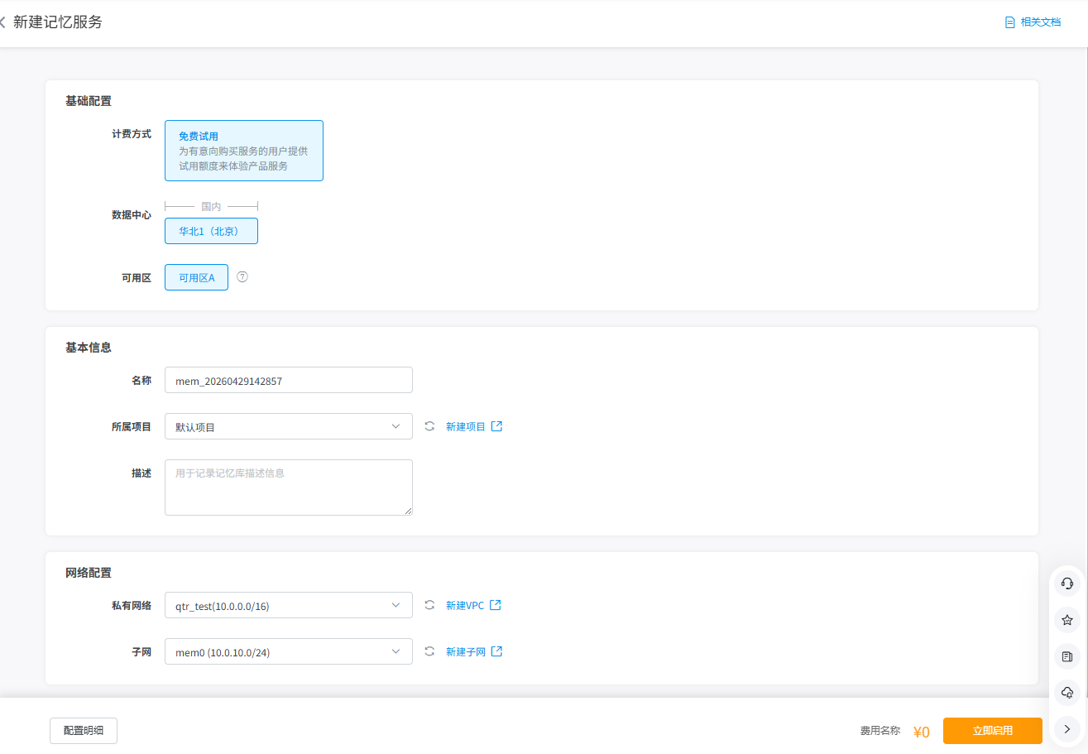Click the 描述 text area

click(288, 487)
